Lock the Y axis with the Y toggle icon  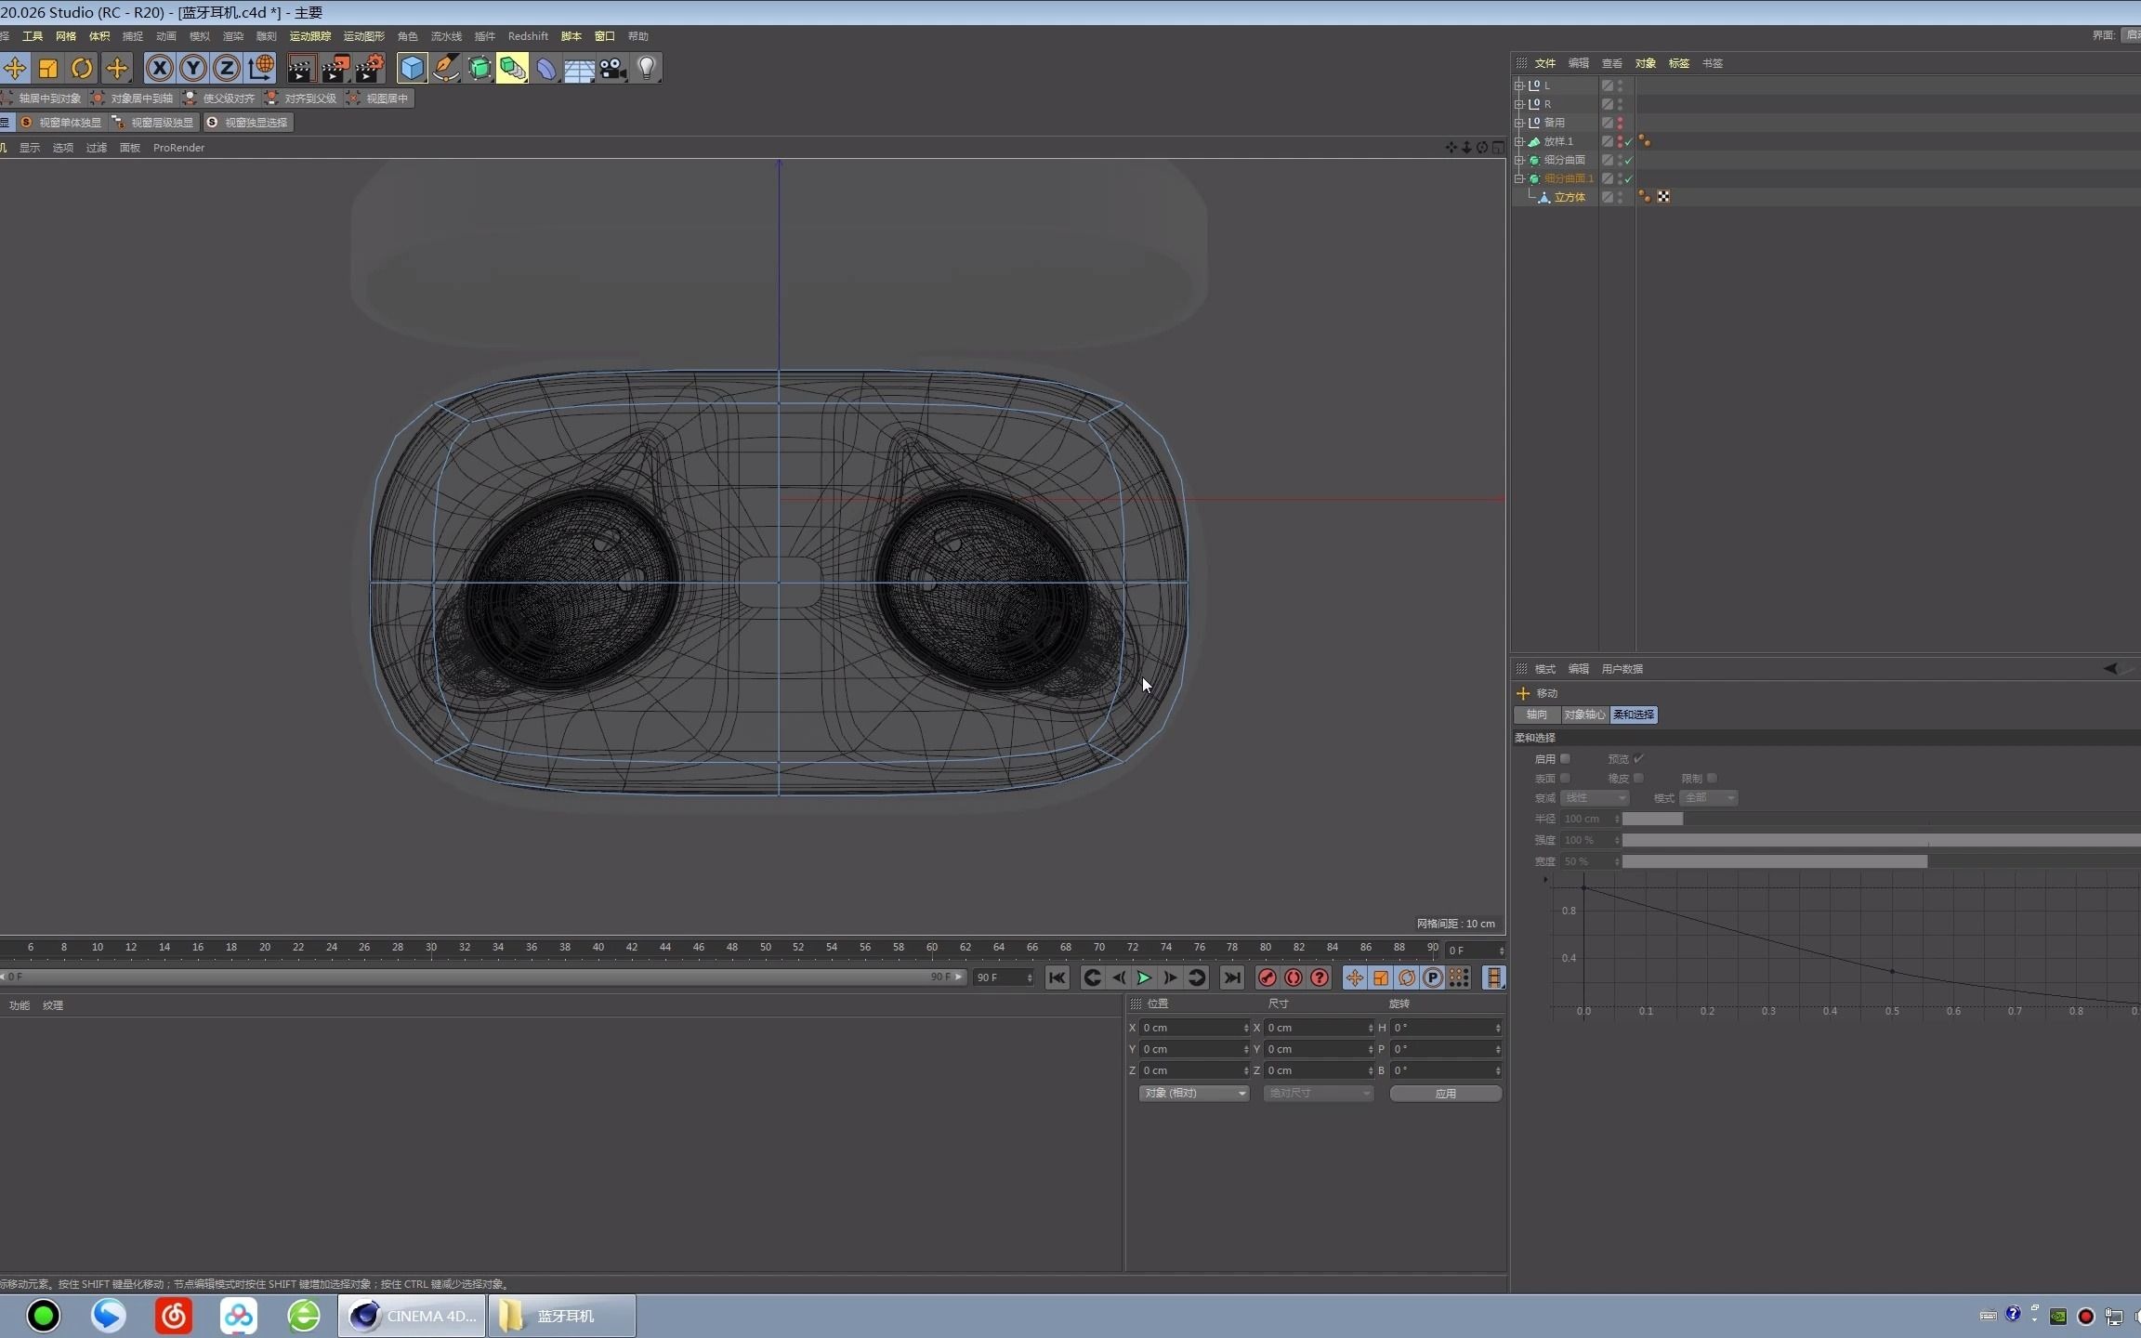[x=192, y=68]
